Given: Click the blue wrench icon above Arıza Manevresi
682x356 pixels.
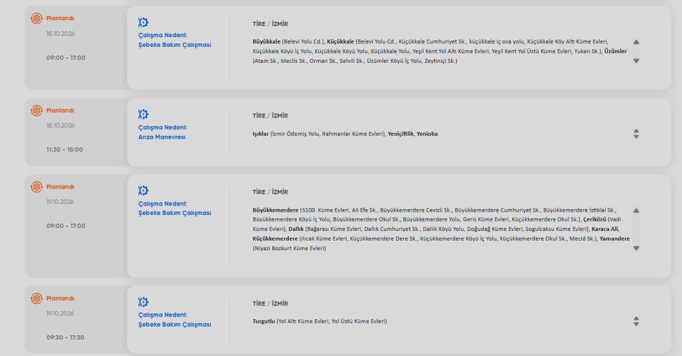Looking at the screenshot, I should coord(143,114).
